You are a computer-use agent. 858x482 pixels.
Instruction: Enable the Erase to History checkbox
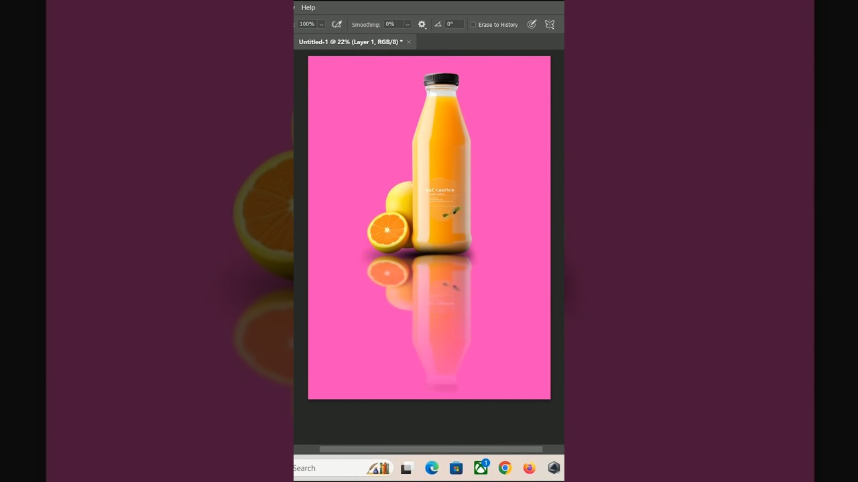pyautogui.click(x=473, y=25)
